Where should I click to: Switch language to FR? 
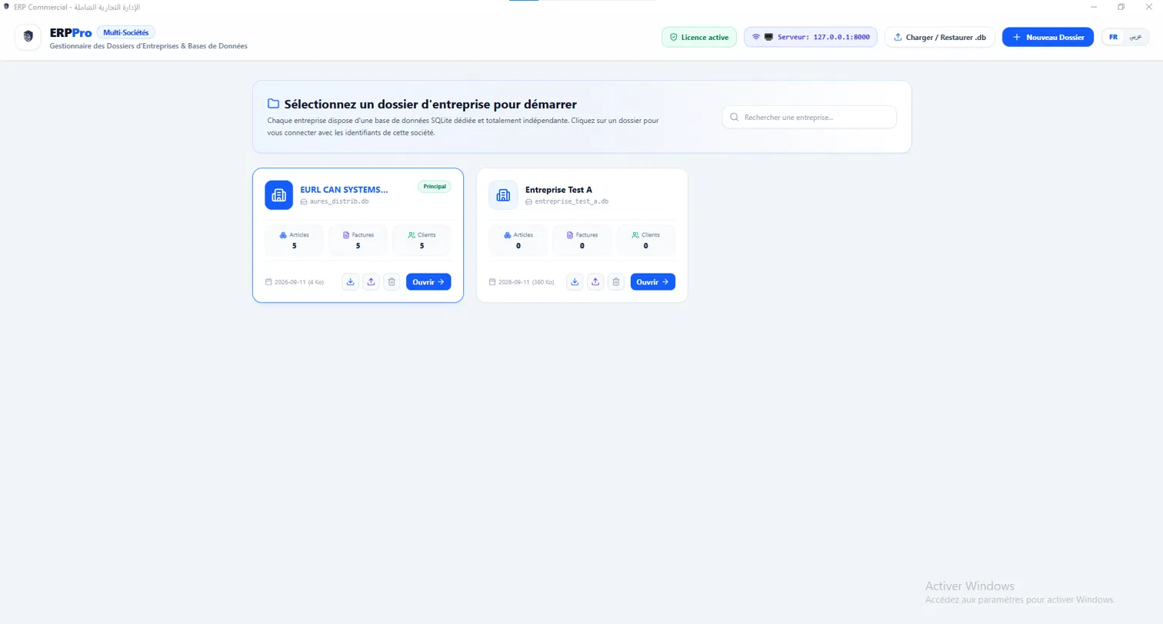tap(1113, 37)
